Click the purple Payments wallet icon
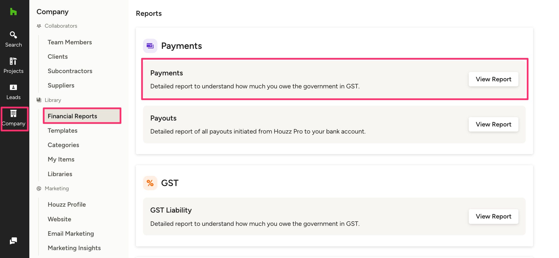This screenshot has width=559, height=258. point(150,46)
